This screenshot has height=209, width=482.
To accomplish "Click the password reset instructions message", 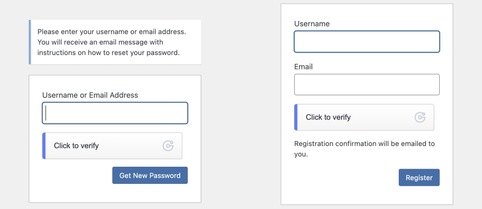I will pyautogui.click(x=112, y=42).
